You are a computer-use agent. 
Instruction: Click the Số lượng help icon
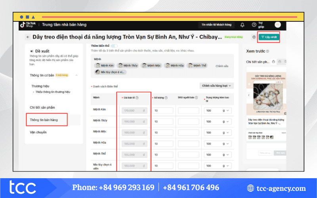pos(166,98)
